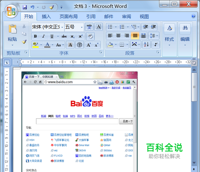Toggle underline formatting
The height and width of the screenshot is (172, 200).
tap(52, 36)
